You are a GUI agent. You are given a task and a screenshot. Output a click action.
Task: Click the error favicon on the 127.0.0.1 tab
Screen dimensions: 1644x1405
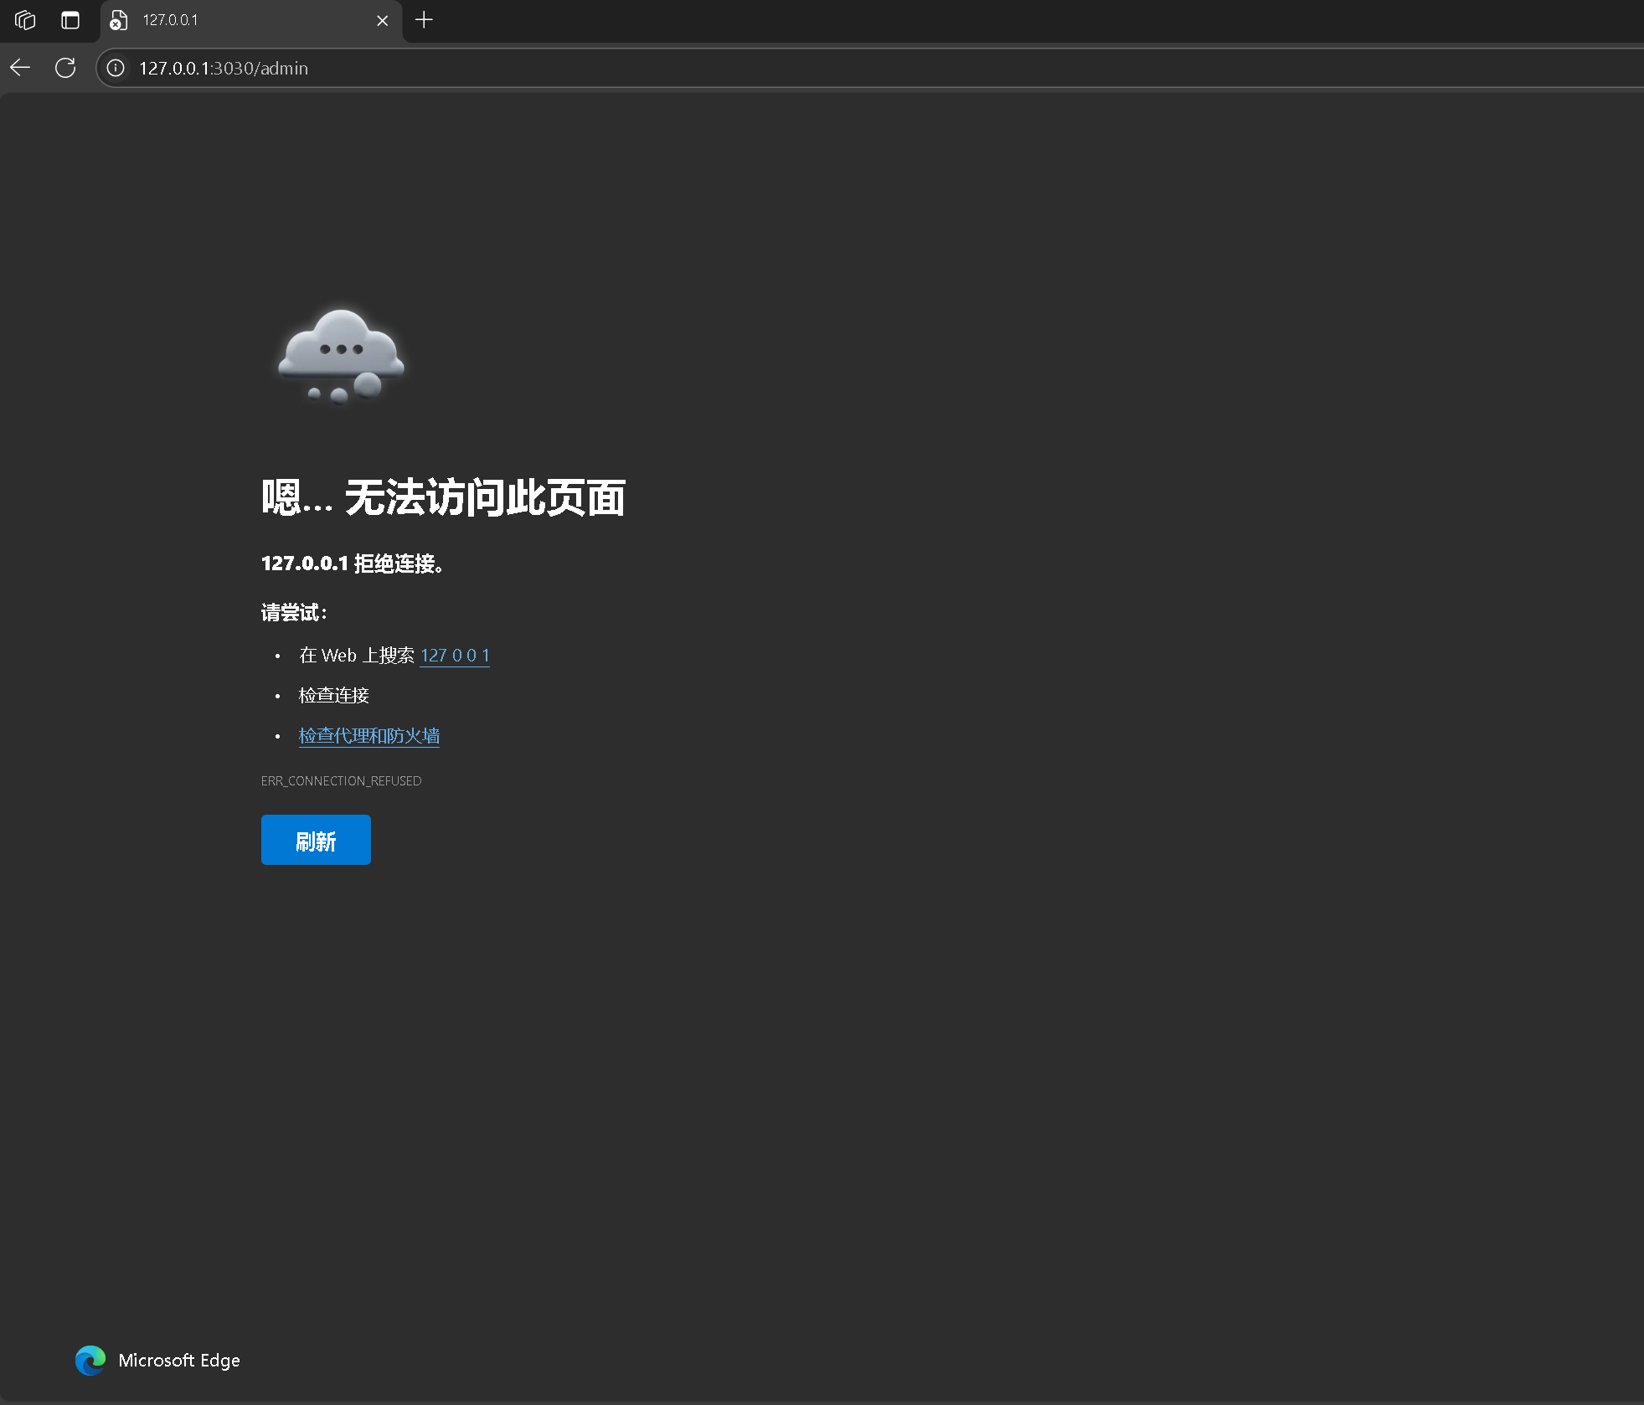tap(116, 20)
